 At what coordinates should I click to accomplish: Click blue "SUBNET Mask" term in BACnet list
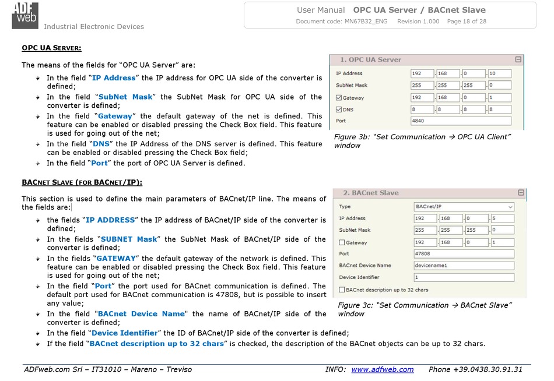(x=129, y=239)
